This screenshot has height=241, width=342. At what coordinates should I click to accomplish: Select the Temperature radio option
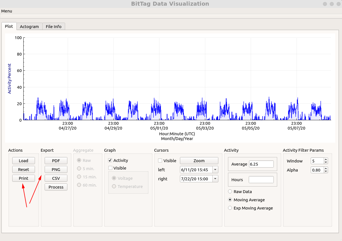tap(114, 186)
